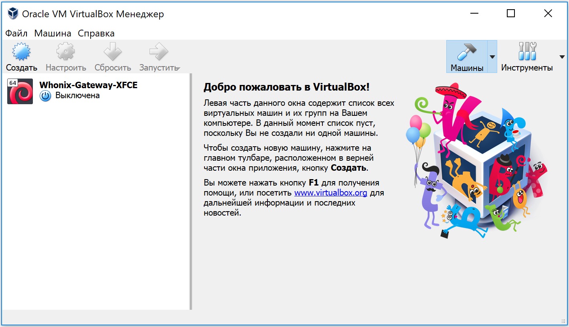The height and width of the screenshot is (327, 569).
Task: Open the Инструменты tools button
Action: point(527,57)
